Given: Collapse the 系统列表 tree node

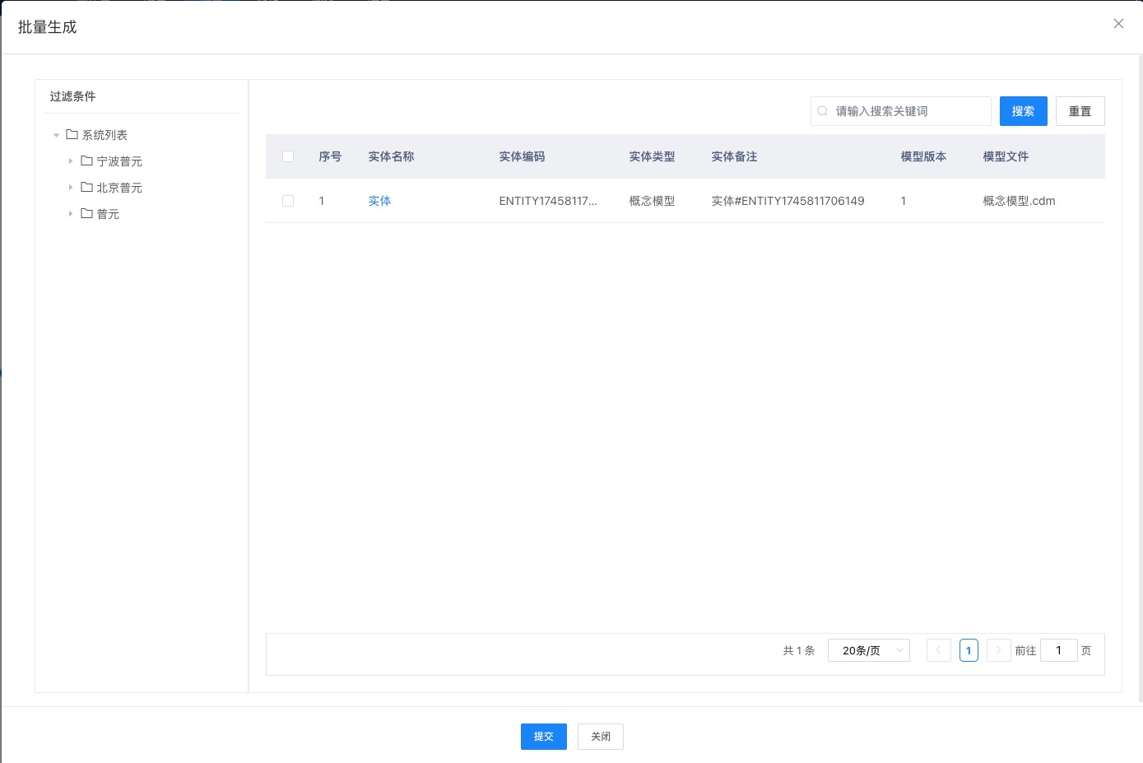Looking at the screenshot, I should click(x=56, y=134).
